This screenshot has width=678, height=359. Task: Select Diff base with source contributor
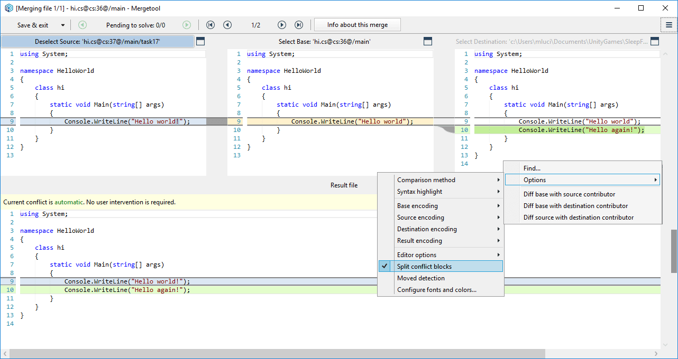[582, 194]
